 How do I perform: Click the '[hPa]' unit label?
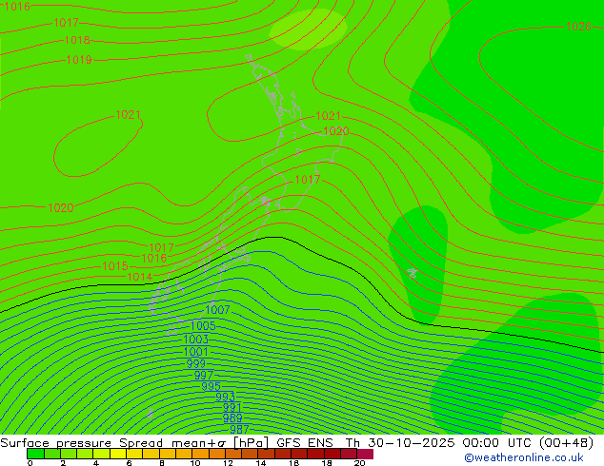(251, 443)
